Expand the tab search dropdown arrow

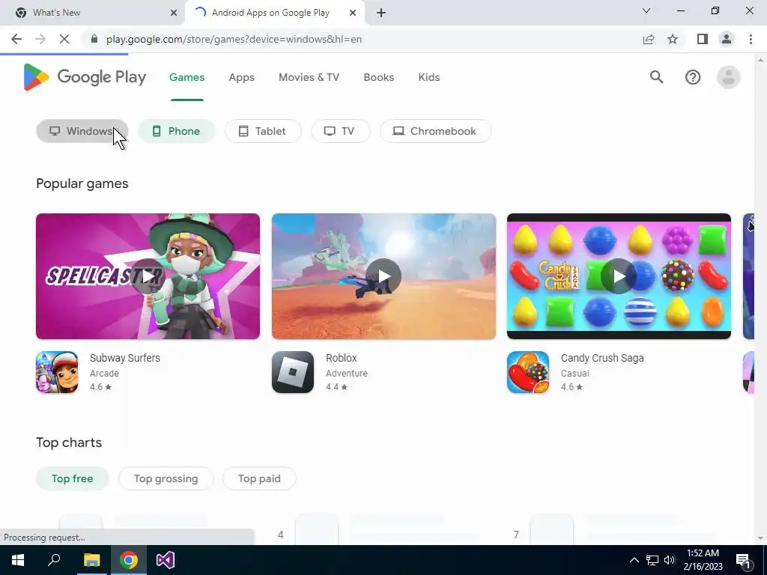pyautogui.click(x=646, y=10)
